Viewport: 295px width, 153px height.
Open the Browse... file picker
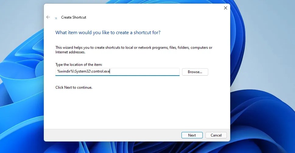[195, 72]
